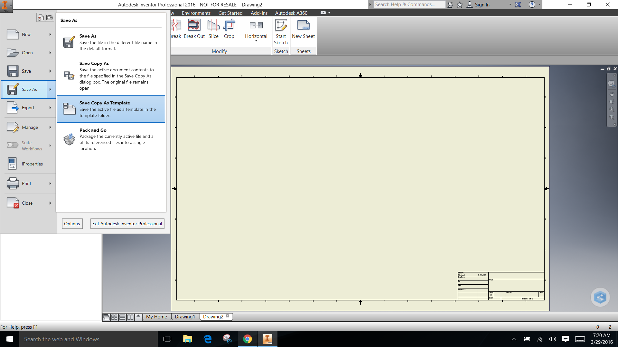This screenshot has width=618, height=347.
Task: Expand the Save As submenu arrow
Action: 50,89
